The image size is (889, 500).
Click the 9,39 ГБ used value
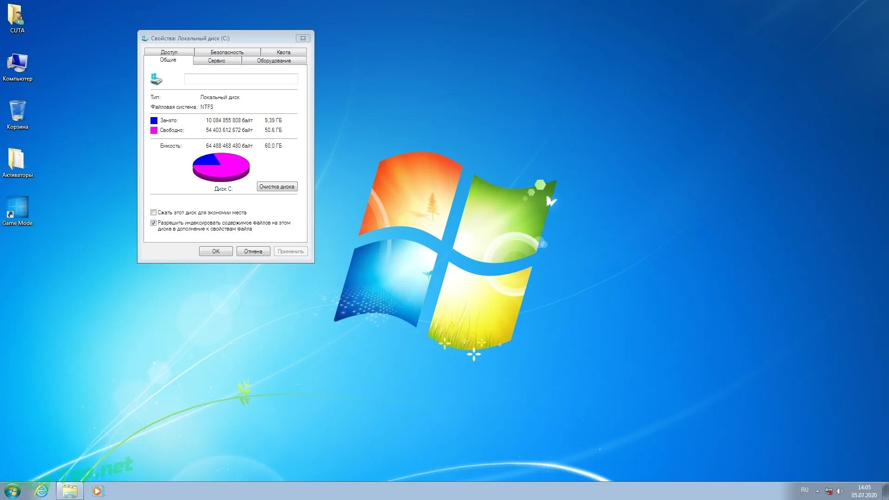pos(273,120)
